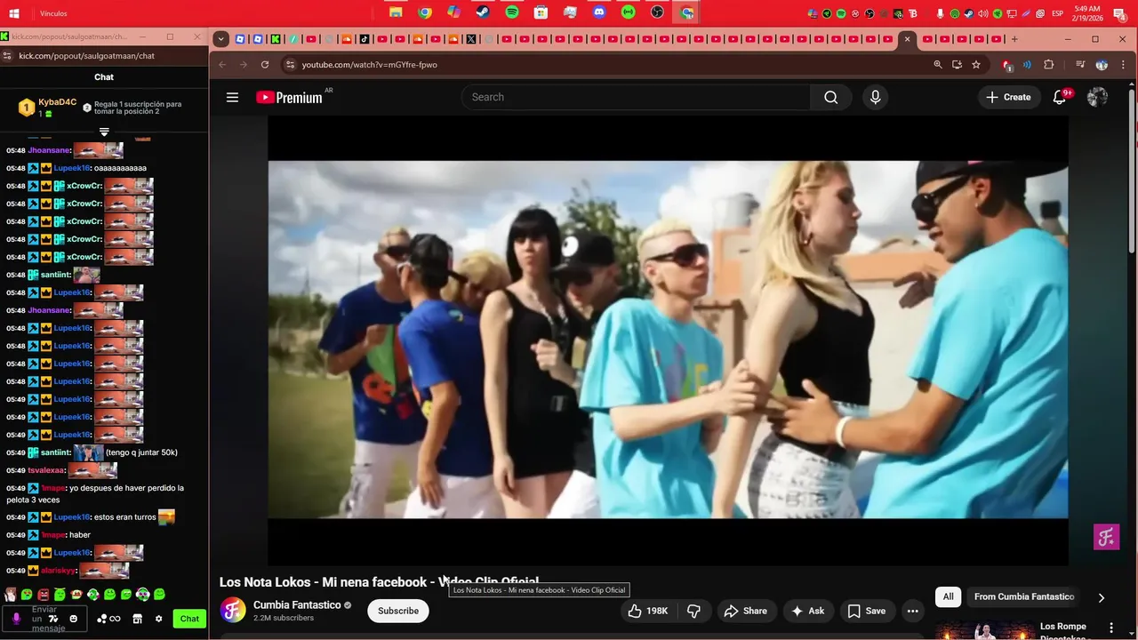1138x640 pixels.
Task: Switch to the X tab in Chrome
Action: pos(471,39)
